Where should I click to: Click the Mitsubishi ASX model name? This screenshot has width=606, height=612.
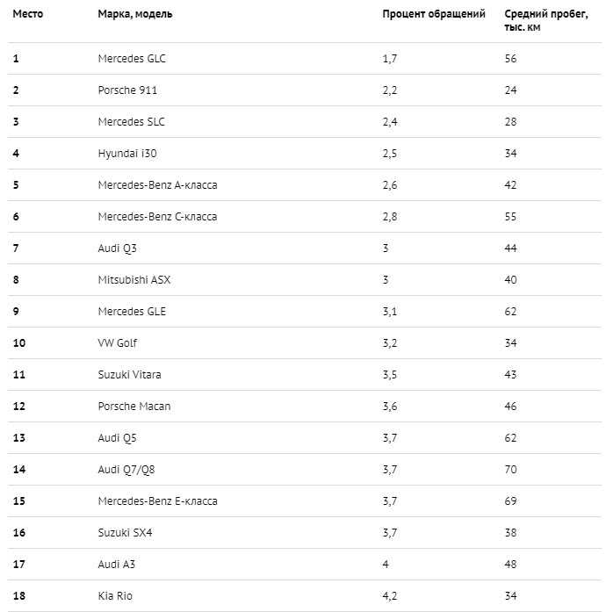(x=133, y=280)
